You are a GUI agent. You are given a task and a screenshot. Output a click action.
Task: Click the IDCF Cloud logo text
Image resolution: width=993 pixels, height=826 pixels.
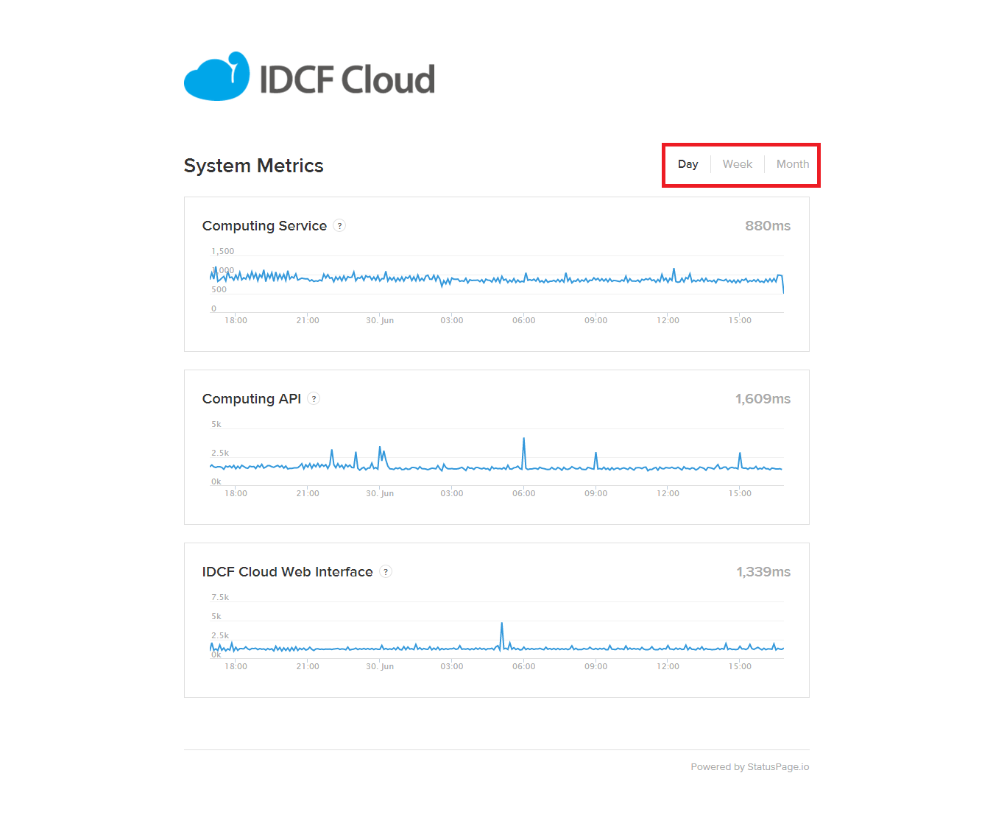tap(347, 80)
